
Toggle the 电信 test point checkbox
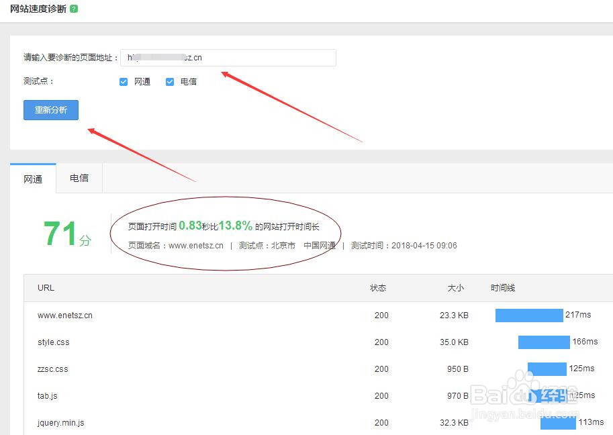click(170, 82)
